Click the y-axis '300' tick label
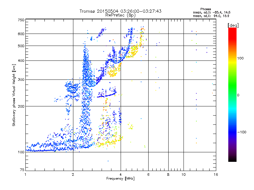This screenshot has height=190, width=254. [x=21, y=79]
